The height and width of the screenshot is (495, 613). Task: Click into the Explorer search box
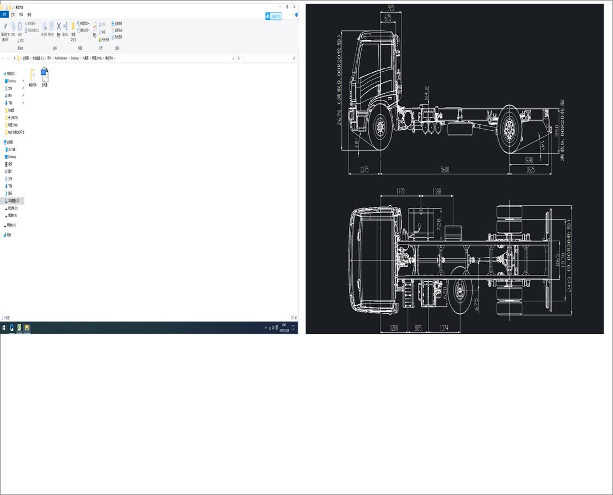[x=269, y=58]
